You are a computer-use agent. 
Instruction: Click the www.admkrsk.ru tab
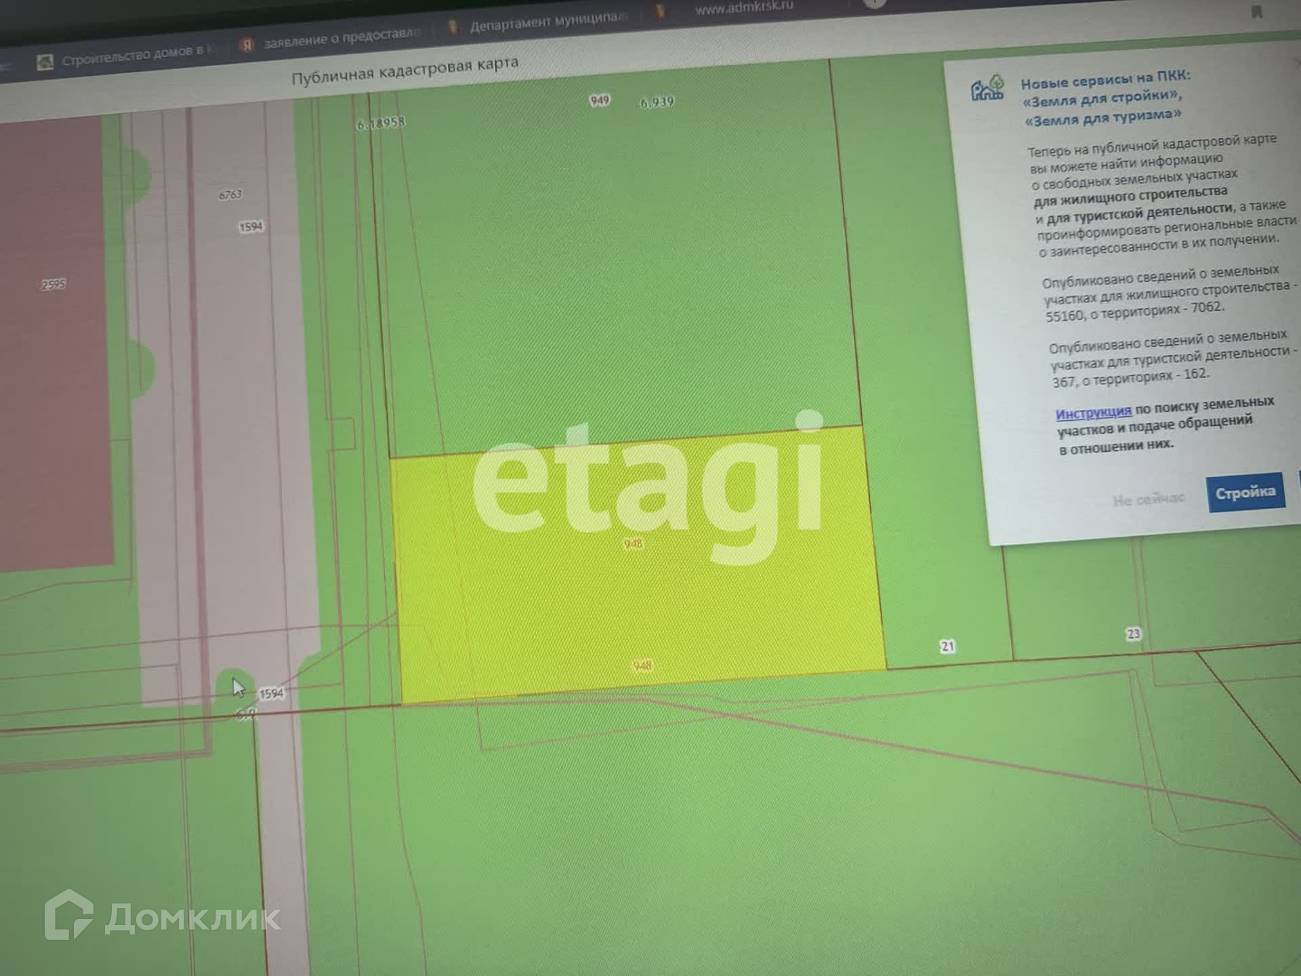click(743, 7)
